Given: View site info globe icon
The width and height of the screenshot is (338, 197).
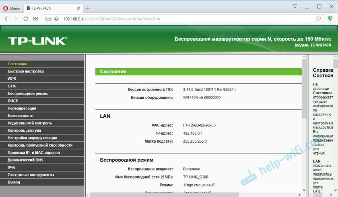Looking at the screenshot, I should pyautogui.click(x=56, y=19).
